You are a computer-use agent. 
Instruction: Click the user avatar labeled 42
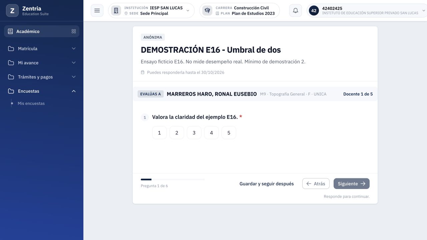[x=314, y=11]
